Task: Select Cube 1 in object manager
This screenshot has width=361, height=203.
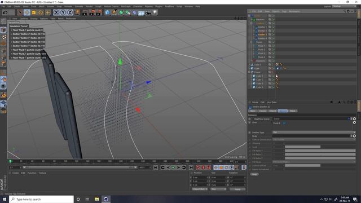Action: coord(259,76)
